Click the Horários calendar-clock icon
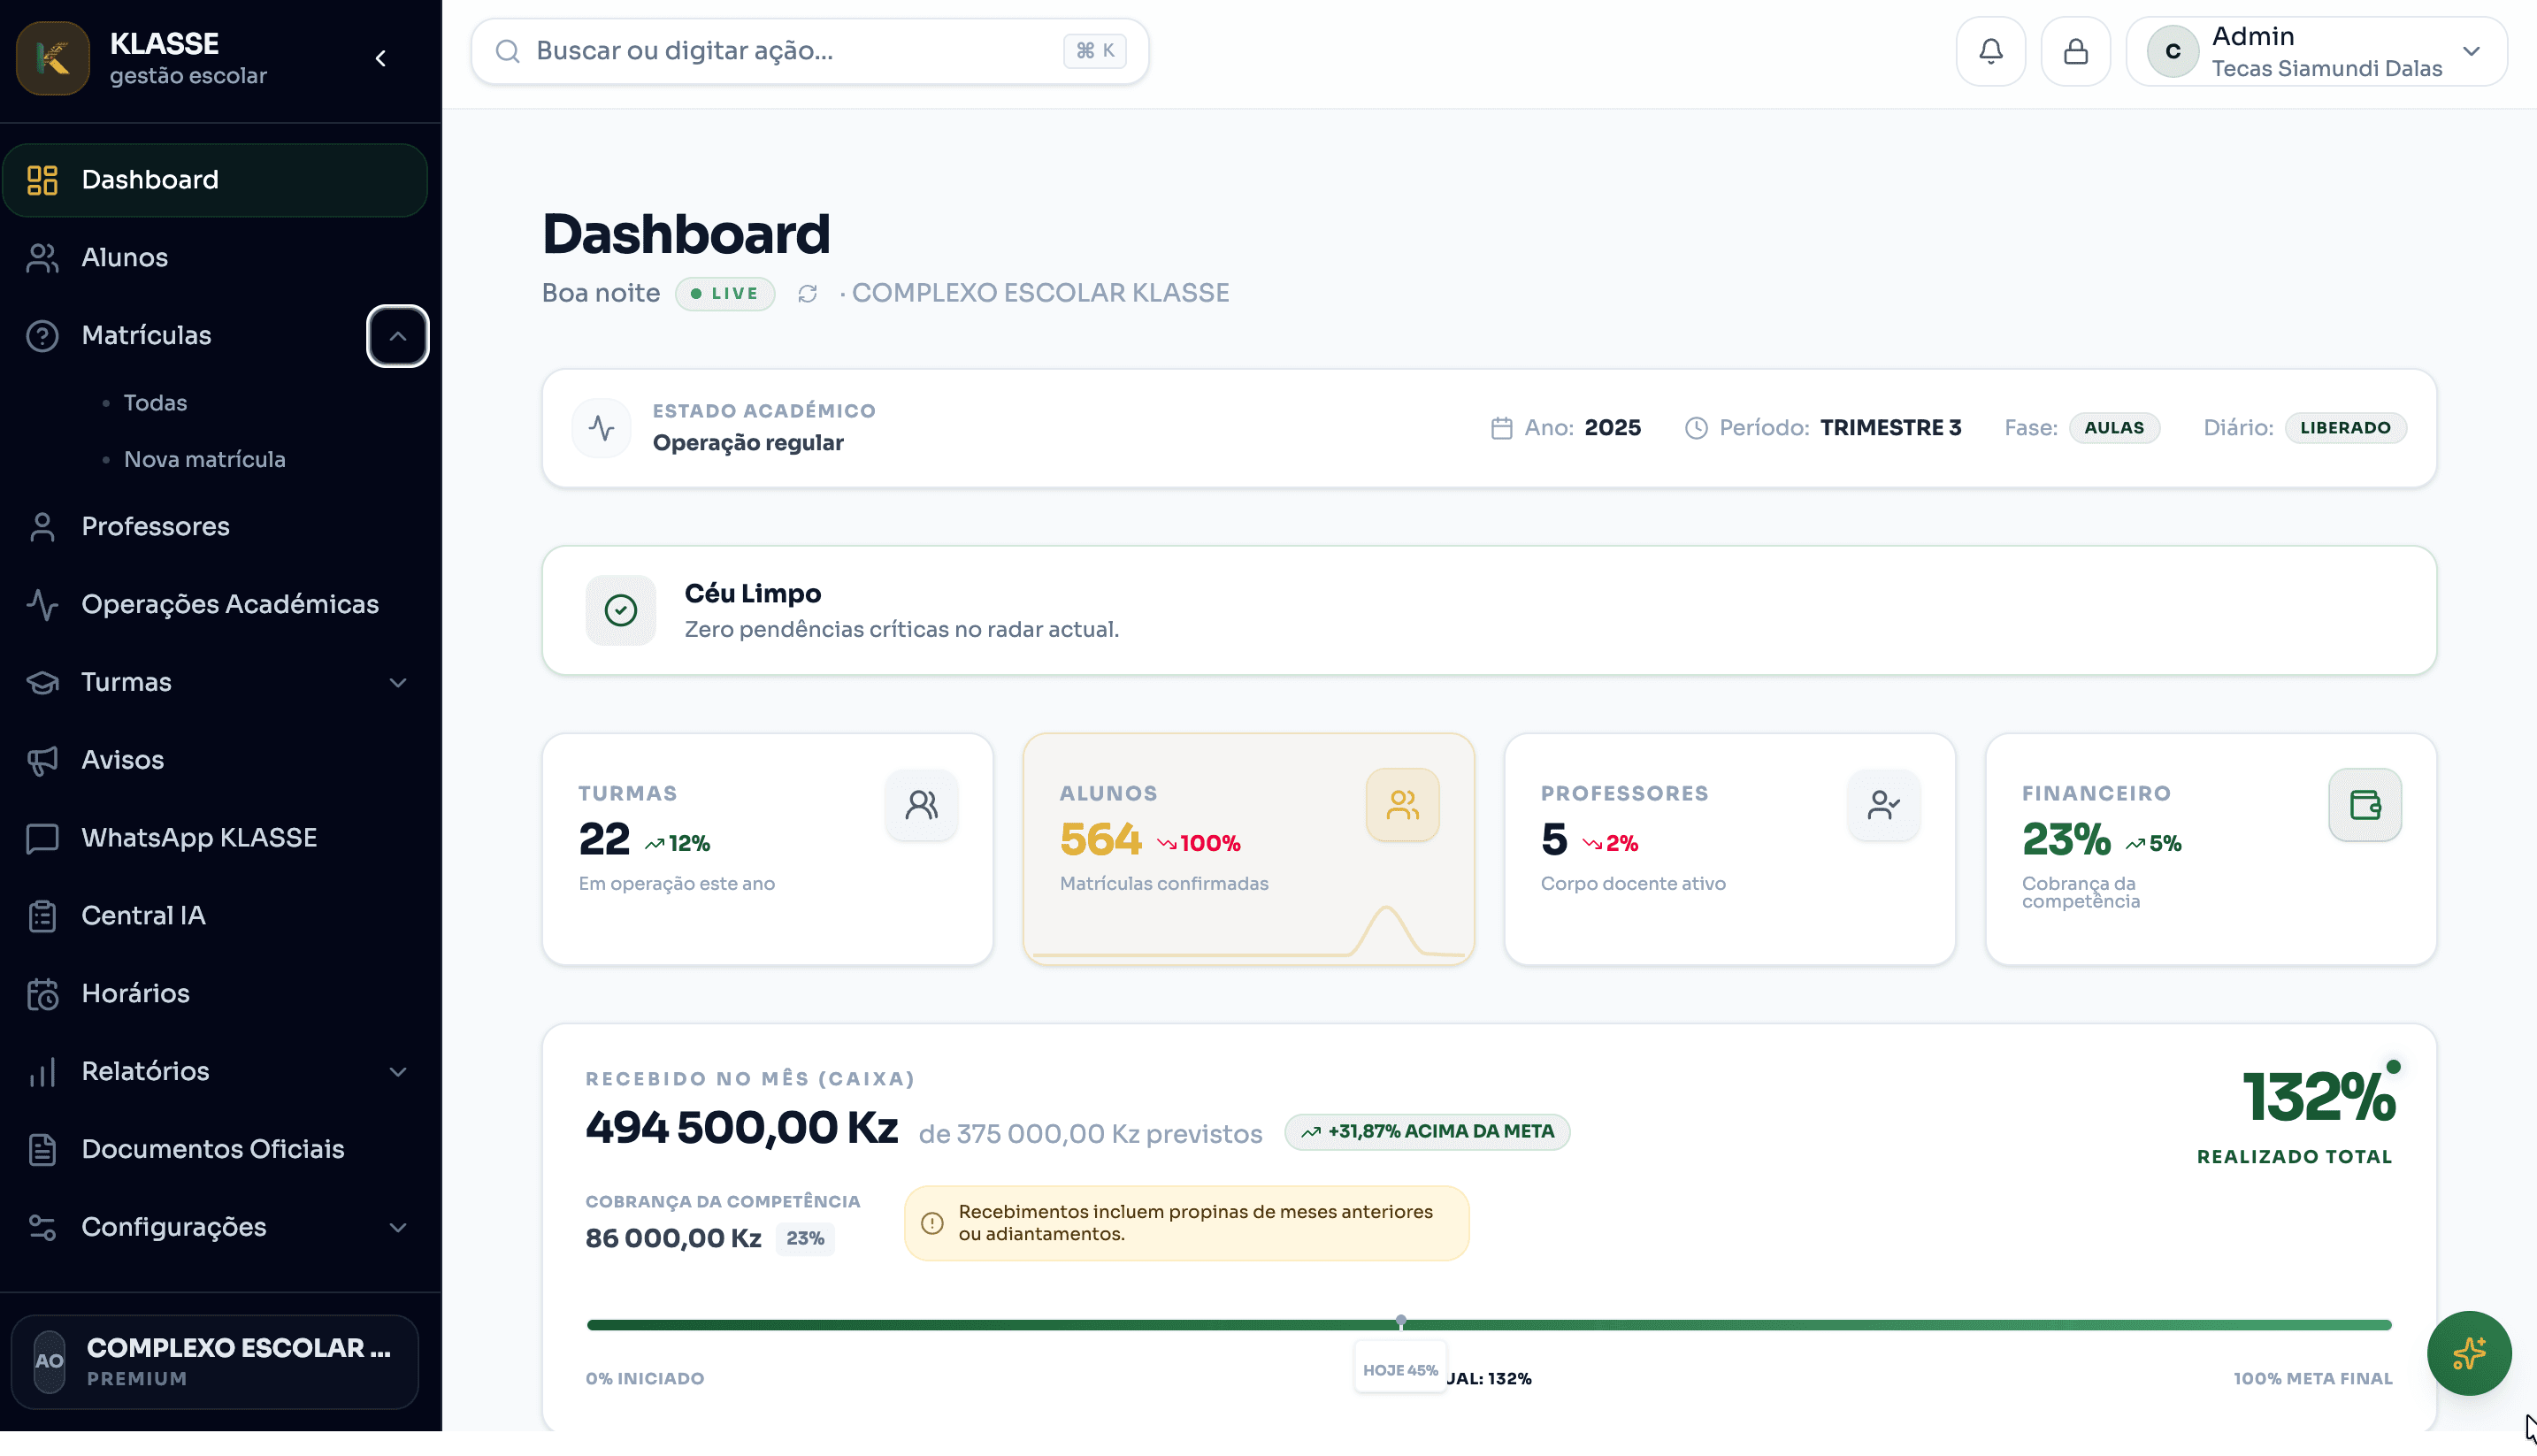The image size is (2537, 1456). [x=42, y=994]
